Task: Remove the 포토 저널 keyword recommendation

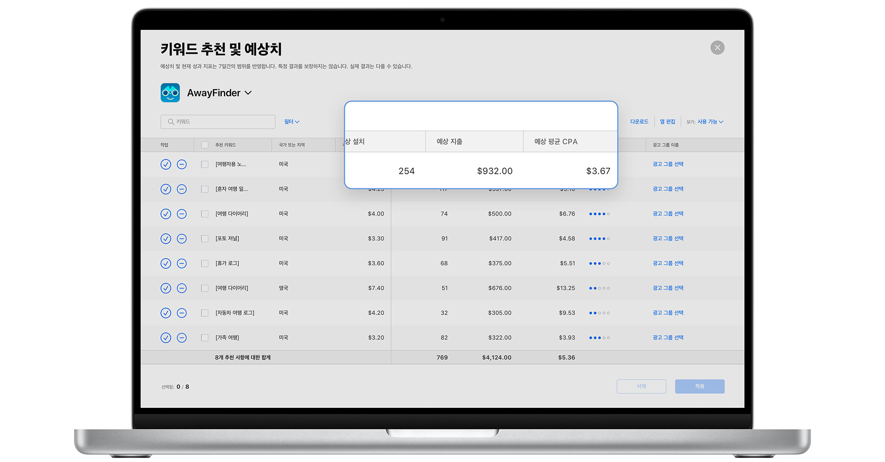Action: click(182, 239)
